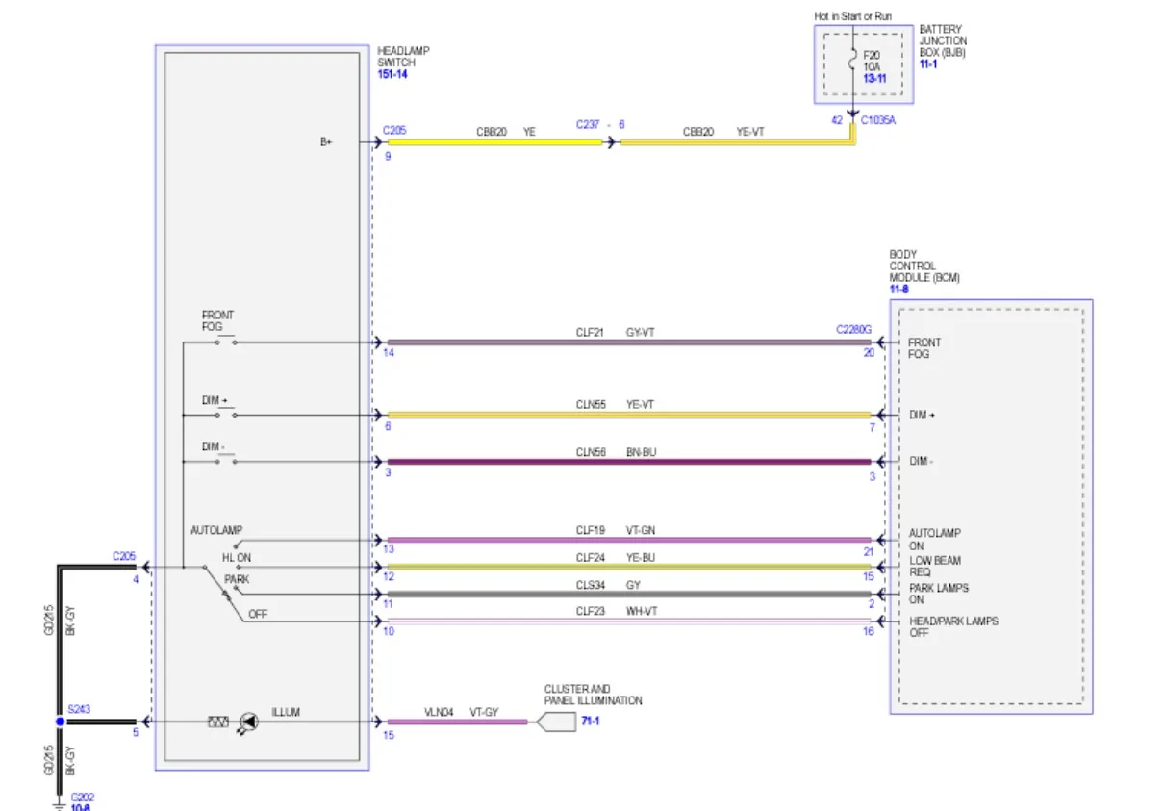Screen dimensions: 1164x811
Task: Click the C205 label beside the B+ pin
Action: coord(394,130)
